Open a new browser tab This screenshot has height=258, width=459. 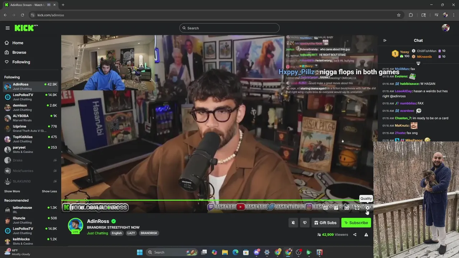(63, 5)
